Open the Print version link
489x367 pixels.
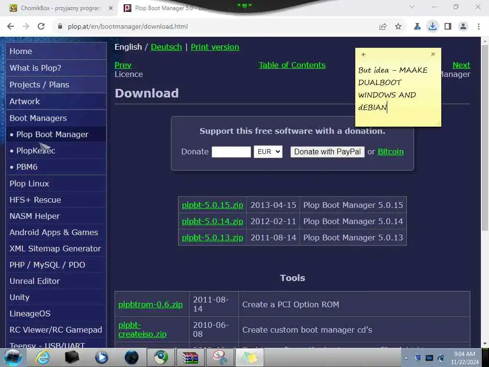215,47
